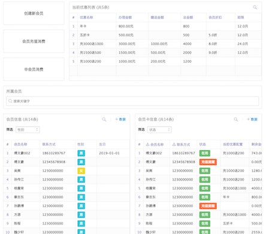
Task: Select the 五折卡 row in 优惠列表
Action: (165, 35)
